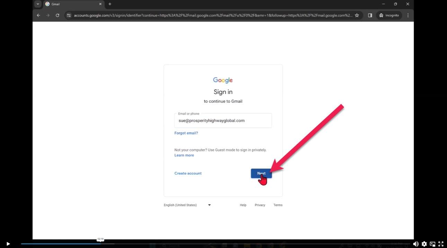Enter fullscreen video mode

(x=441, y=244)
